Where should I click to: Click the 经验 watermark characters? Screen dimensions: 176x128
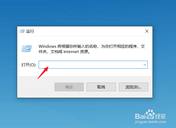[160, 116]
